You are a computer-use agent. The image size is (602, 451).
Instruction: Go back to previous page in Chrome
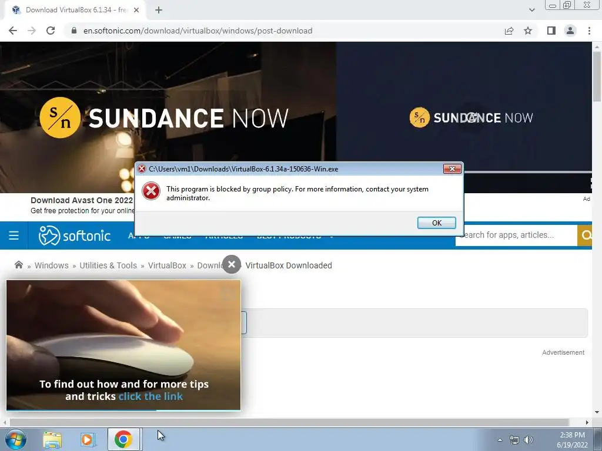pos(13,31)
